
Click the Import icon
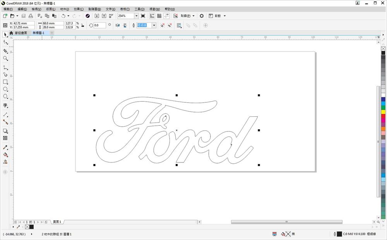pyautogui.click(x=97, y=16)
